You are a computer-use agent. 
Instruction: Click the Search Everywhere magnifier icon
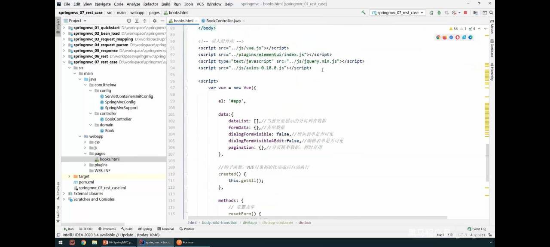pos(491,13)
